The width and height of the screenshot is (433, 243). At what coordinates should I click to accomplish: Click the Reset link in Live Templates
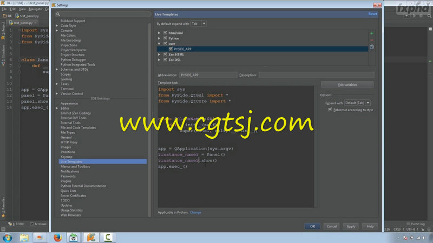click(x=372, y=14)
